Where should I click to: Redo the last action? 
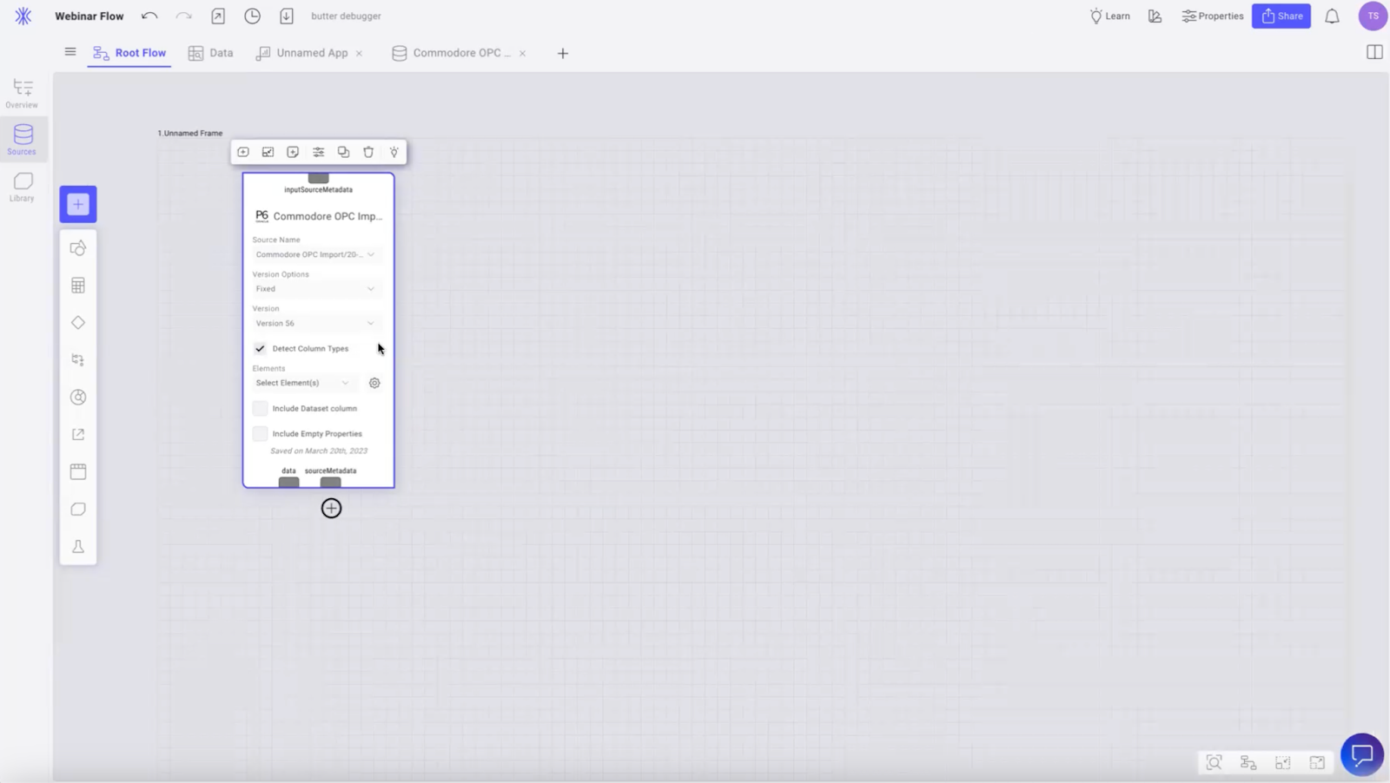[x=183, y=16]
